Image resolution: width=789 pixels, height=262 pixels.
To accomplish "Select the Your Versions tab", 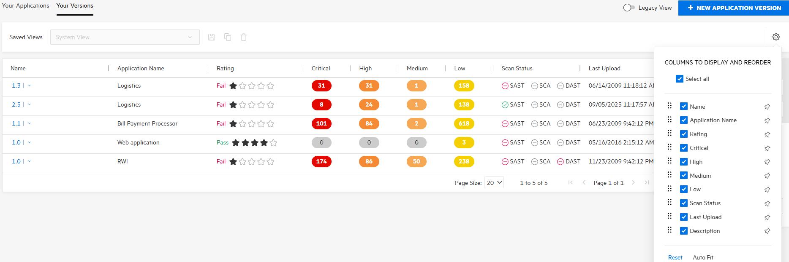I will click(x=75, y=6).
